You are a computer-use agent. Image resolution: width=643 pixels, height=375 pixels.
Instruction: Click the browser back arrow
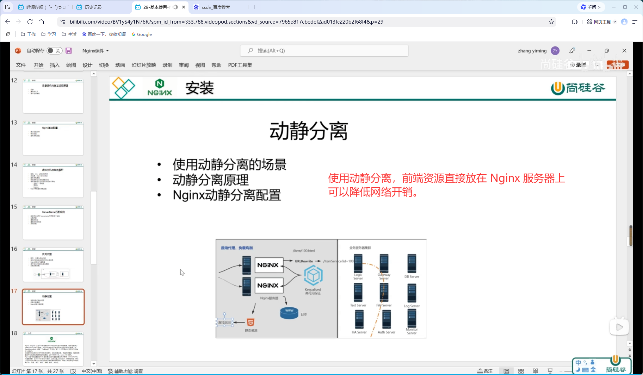point(8,22)
